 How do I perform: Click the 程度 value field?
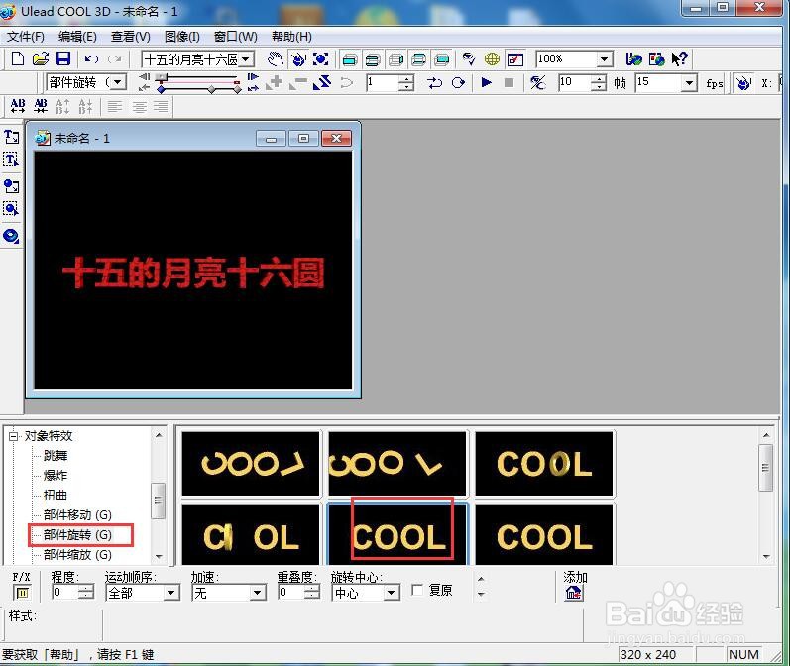[65, 593]
